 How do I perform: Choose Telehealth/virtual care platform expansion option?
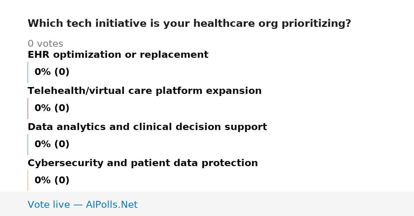coord(145,91)
